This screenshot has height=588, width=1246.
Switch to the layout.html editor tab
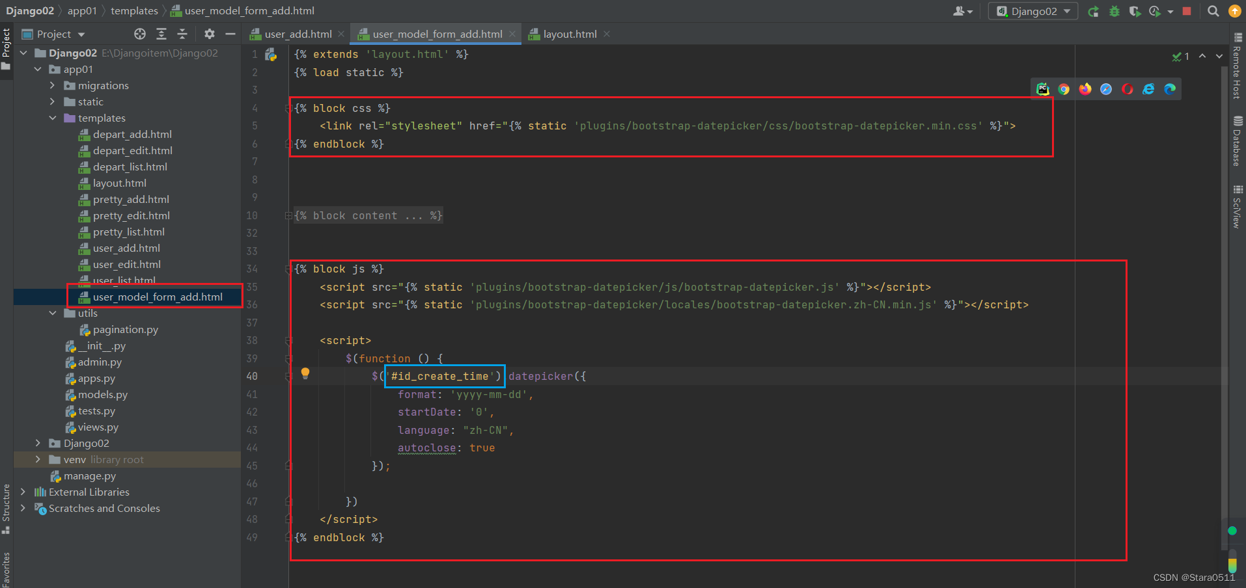click(x=570, y=34)
